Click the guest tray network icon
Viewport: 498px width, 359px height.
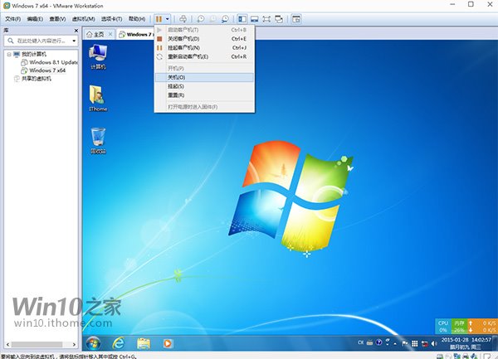[x=424, y=343]
